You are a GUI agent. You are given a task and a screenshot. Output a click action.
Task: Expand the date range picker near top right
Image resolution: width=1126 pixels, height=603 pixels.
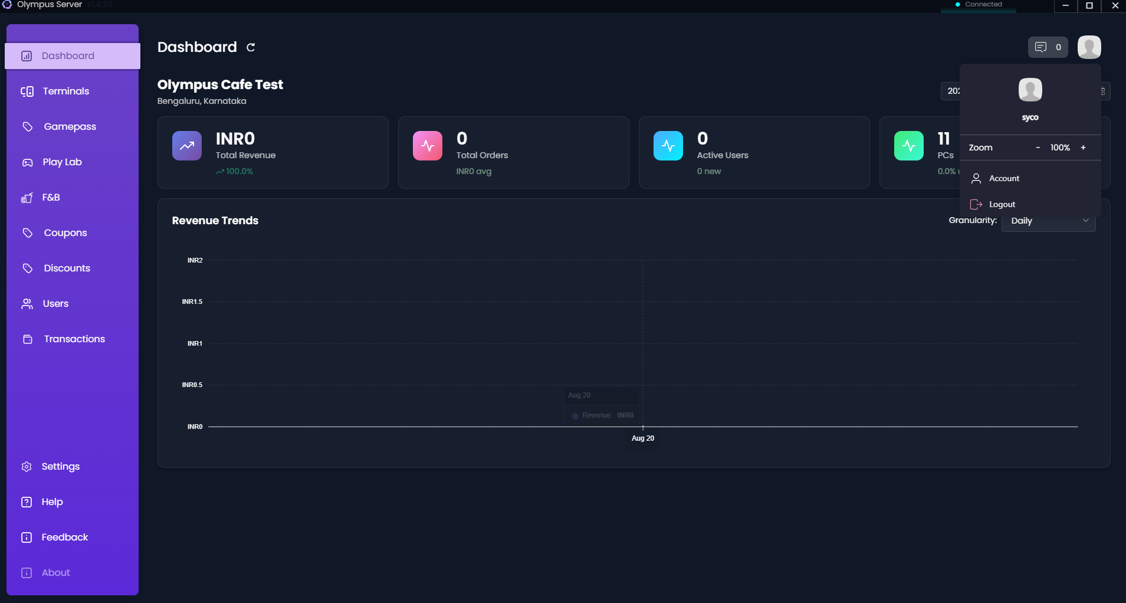(x=953, y=91)
